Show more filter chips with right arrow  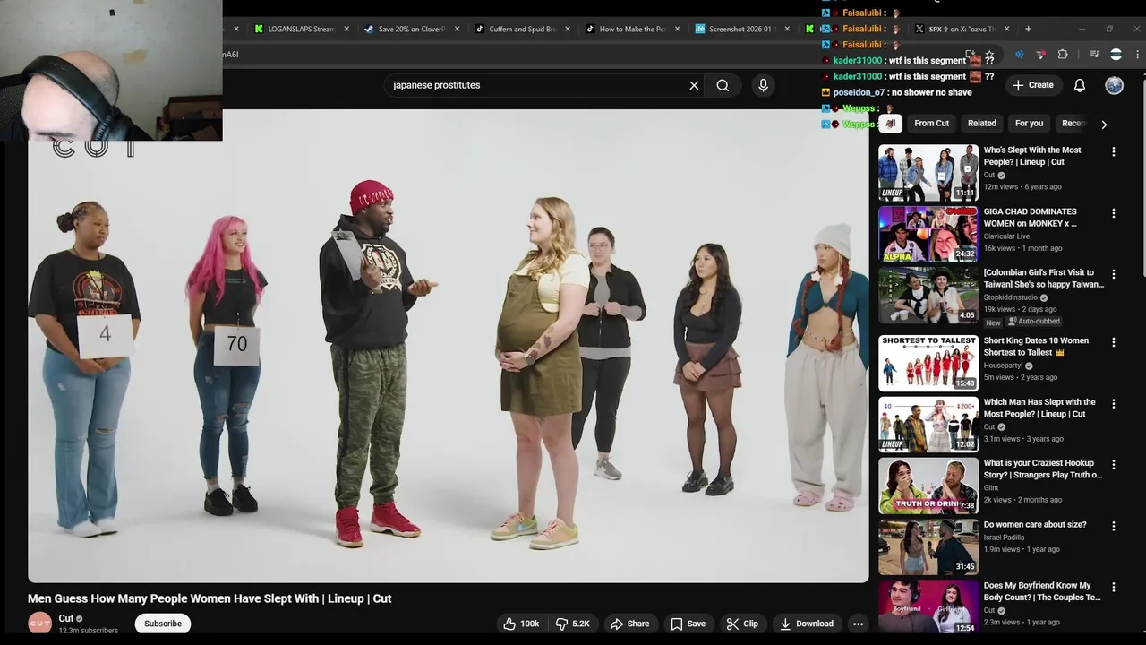click(1104, 125)
